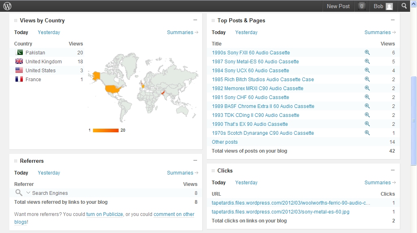Open Summaries for Clicks
417x233 pixels.
point(380,183)
